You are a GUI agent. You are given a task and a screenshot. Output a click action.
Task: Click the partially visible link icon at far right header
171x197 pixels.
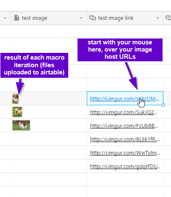pos(168,18)
